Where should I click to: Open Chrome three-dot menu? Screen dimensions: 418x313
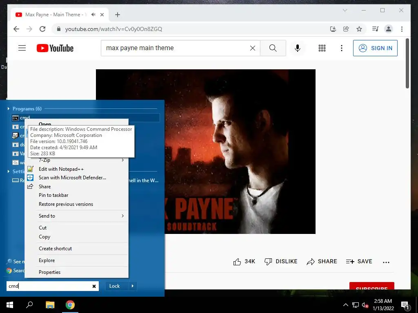click(402, 29)
